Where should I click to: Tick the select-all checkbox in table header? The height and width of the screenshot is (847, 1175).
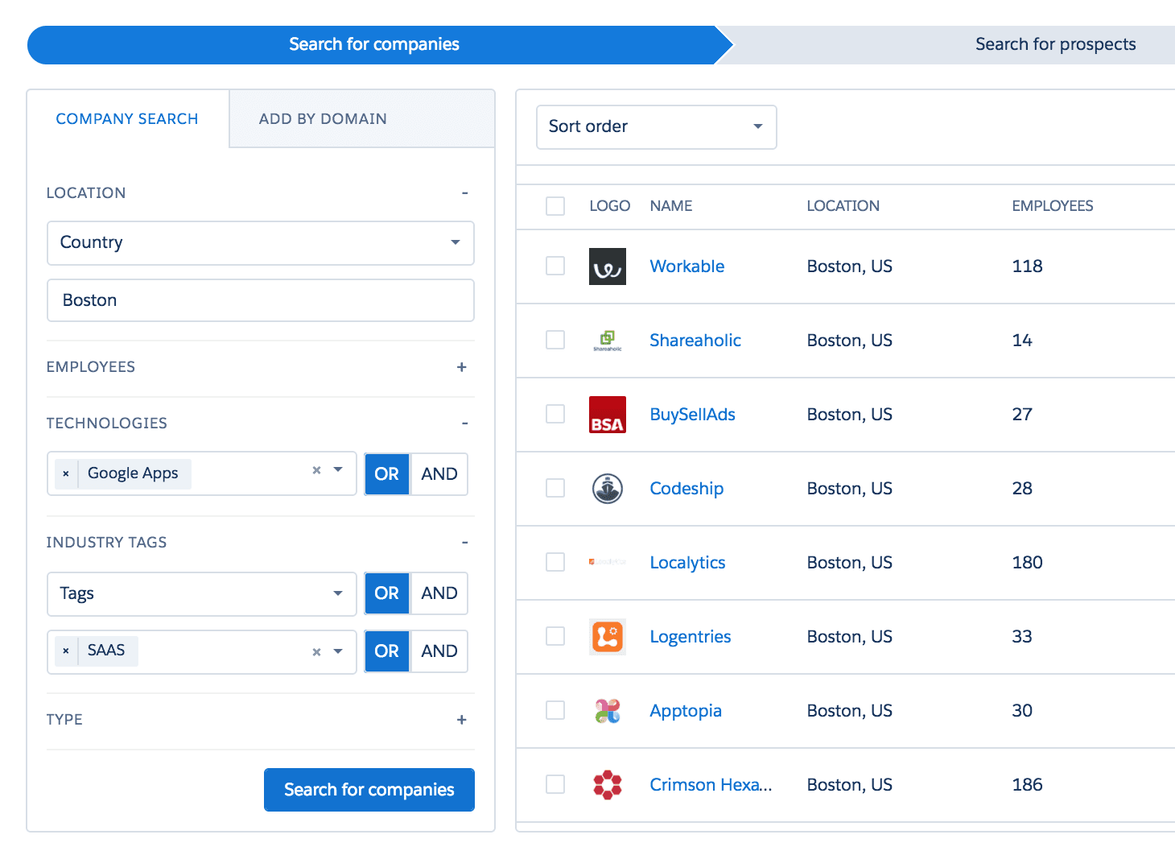pos(555,206)
